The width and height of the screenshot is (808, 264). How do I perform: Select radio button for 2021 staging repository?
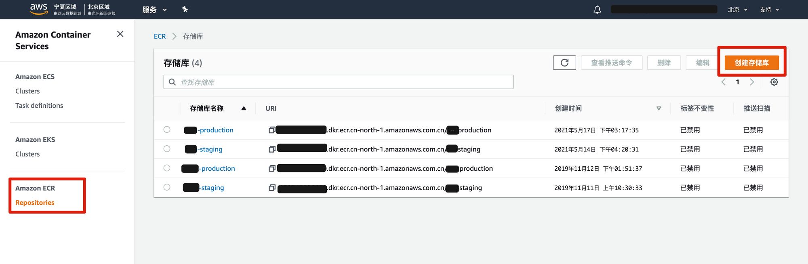pos(167,149)
